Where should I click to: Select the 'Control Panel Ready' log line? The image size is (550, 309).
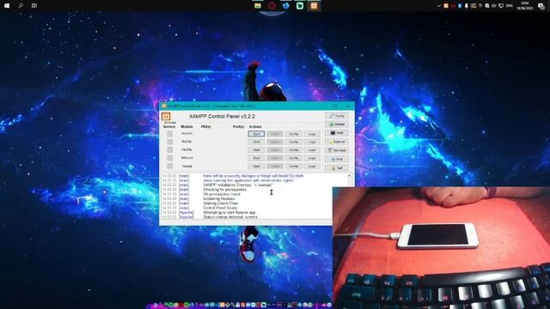[x=220, y=208]
